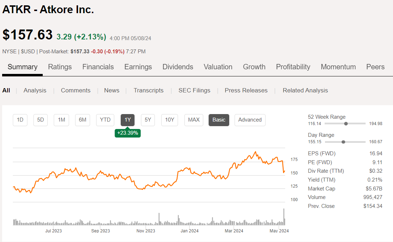Switch to the Ratings tab

60,67
